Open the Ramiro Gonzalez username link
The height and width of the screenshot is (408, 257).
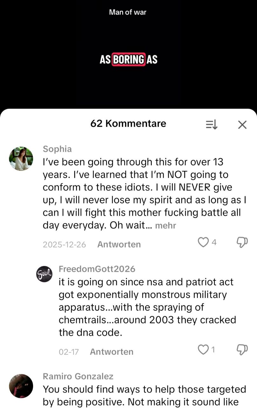pos(78,376)
